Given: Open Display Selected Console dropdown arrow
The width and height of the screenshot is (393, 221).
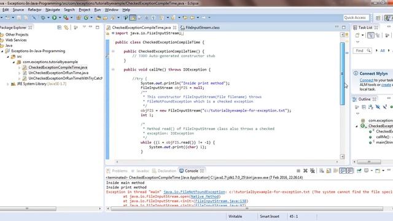Looking at the screenshot, I should pos(372,171).
